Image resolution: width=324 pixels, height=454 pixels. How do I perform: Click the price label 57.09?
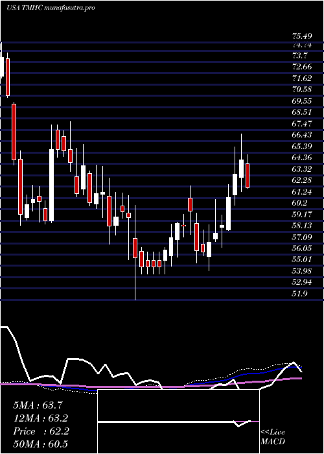tap(302, 237)
